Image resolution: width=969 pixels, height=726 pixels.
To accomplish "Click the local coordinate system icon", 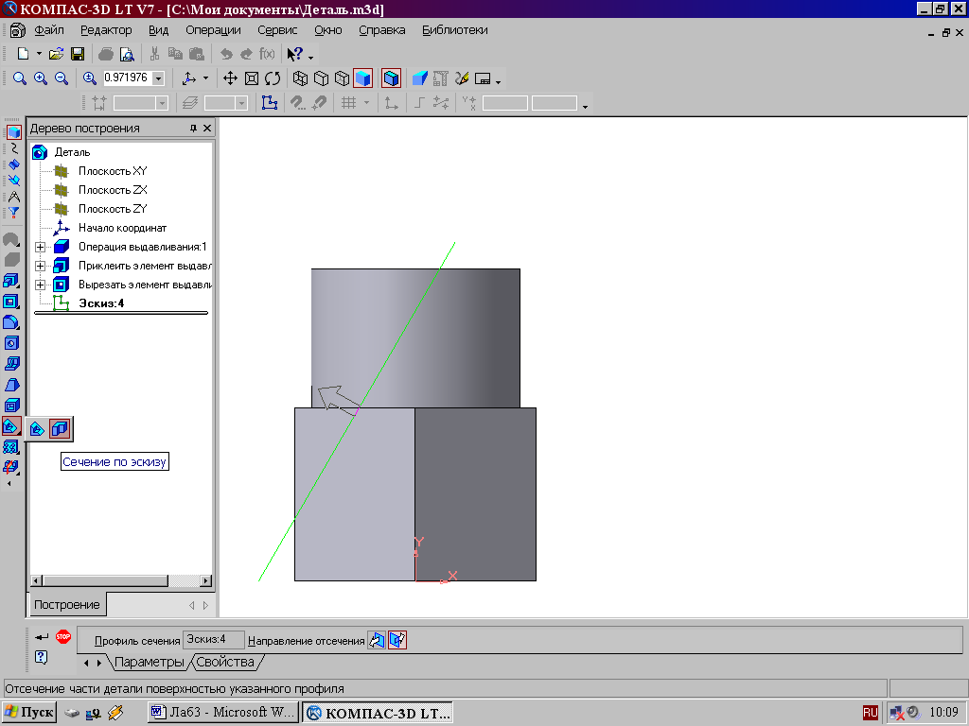I will pos(391,103).
